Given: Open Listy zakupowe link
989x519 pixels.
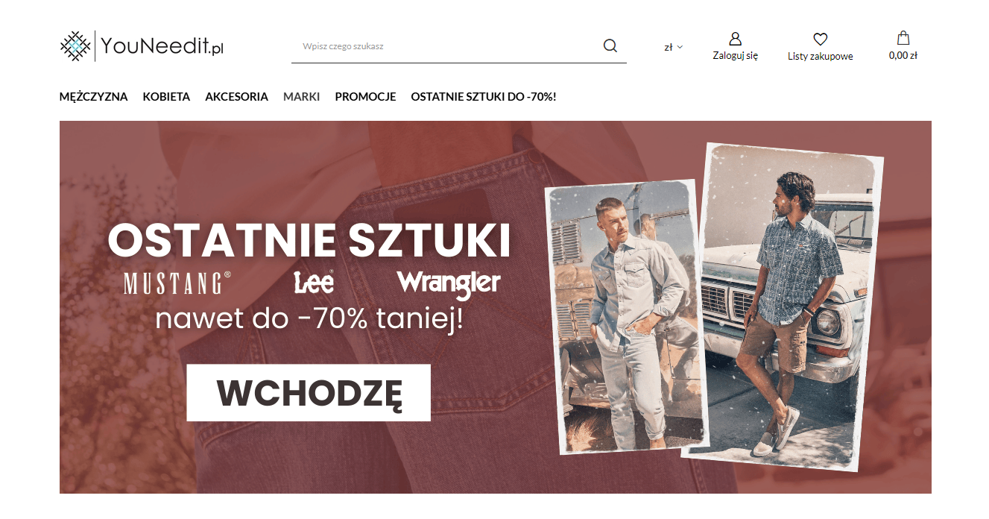Looking at the screenshot, I should [x=821, y=56].
